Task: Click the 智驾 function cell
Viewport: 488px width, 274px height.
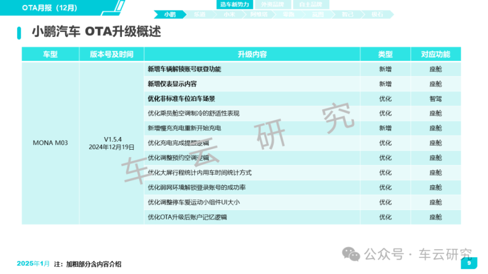Action: tap(436, 99)
